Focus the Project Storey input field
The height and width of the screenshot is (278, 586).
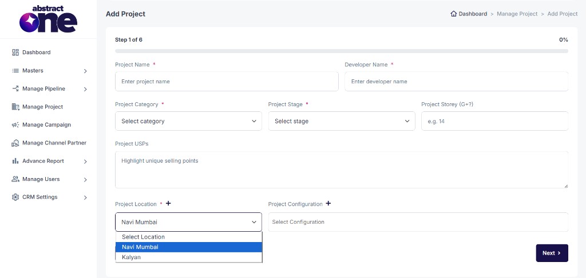point(494,121)
